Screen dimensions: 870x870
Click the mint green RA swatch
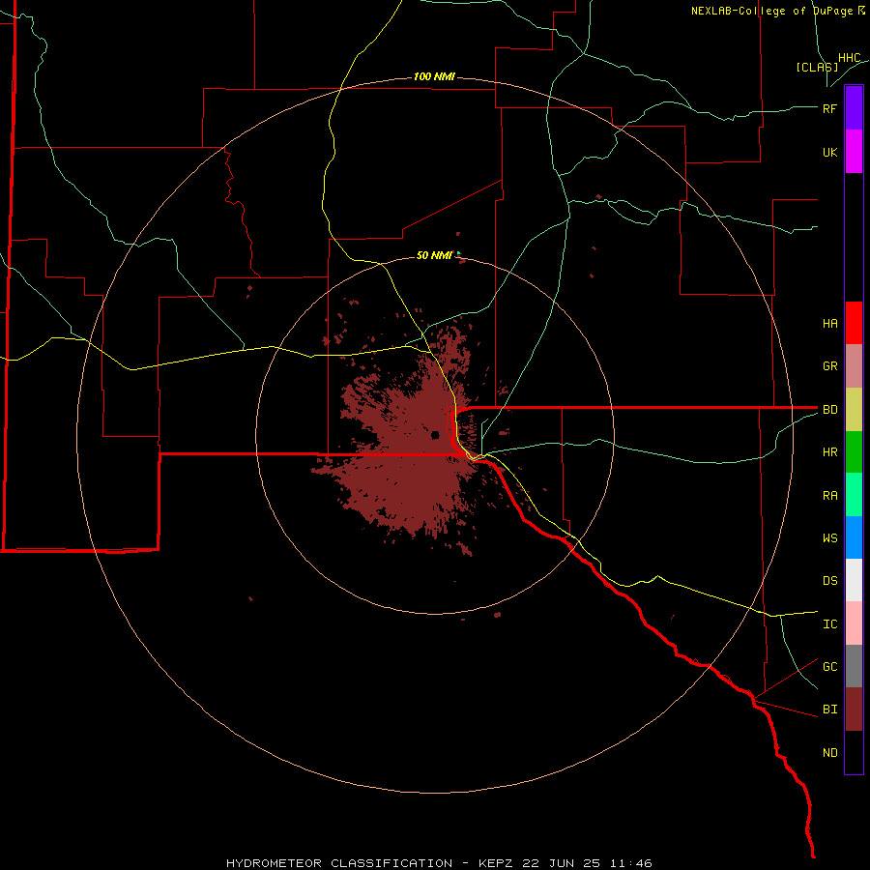point(854,495)
